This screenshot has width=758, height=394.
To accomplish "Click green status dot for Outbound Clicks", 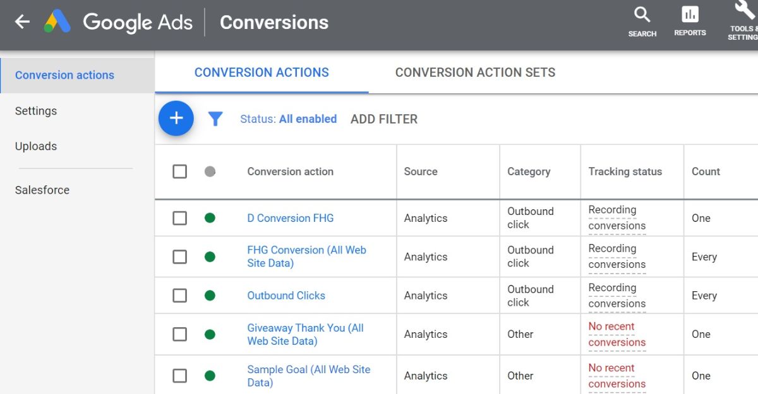I will (210, 296).
